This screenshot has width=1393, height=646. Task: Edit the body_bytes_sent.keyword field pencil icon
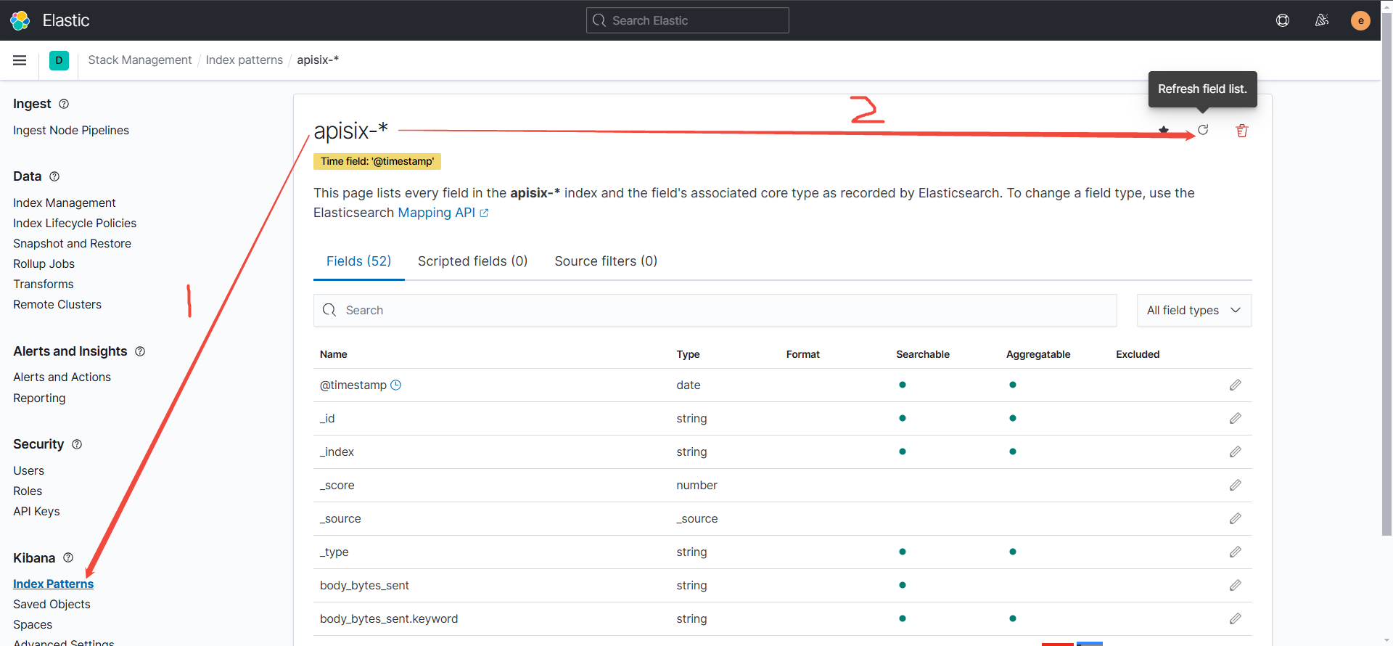[1236, 618]
